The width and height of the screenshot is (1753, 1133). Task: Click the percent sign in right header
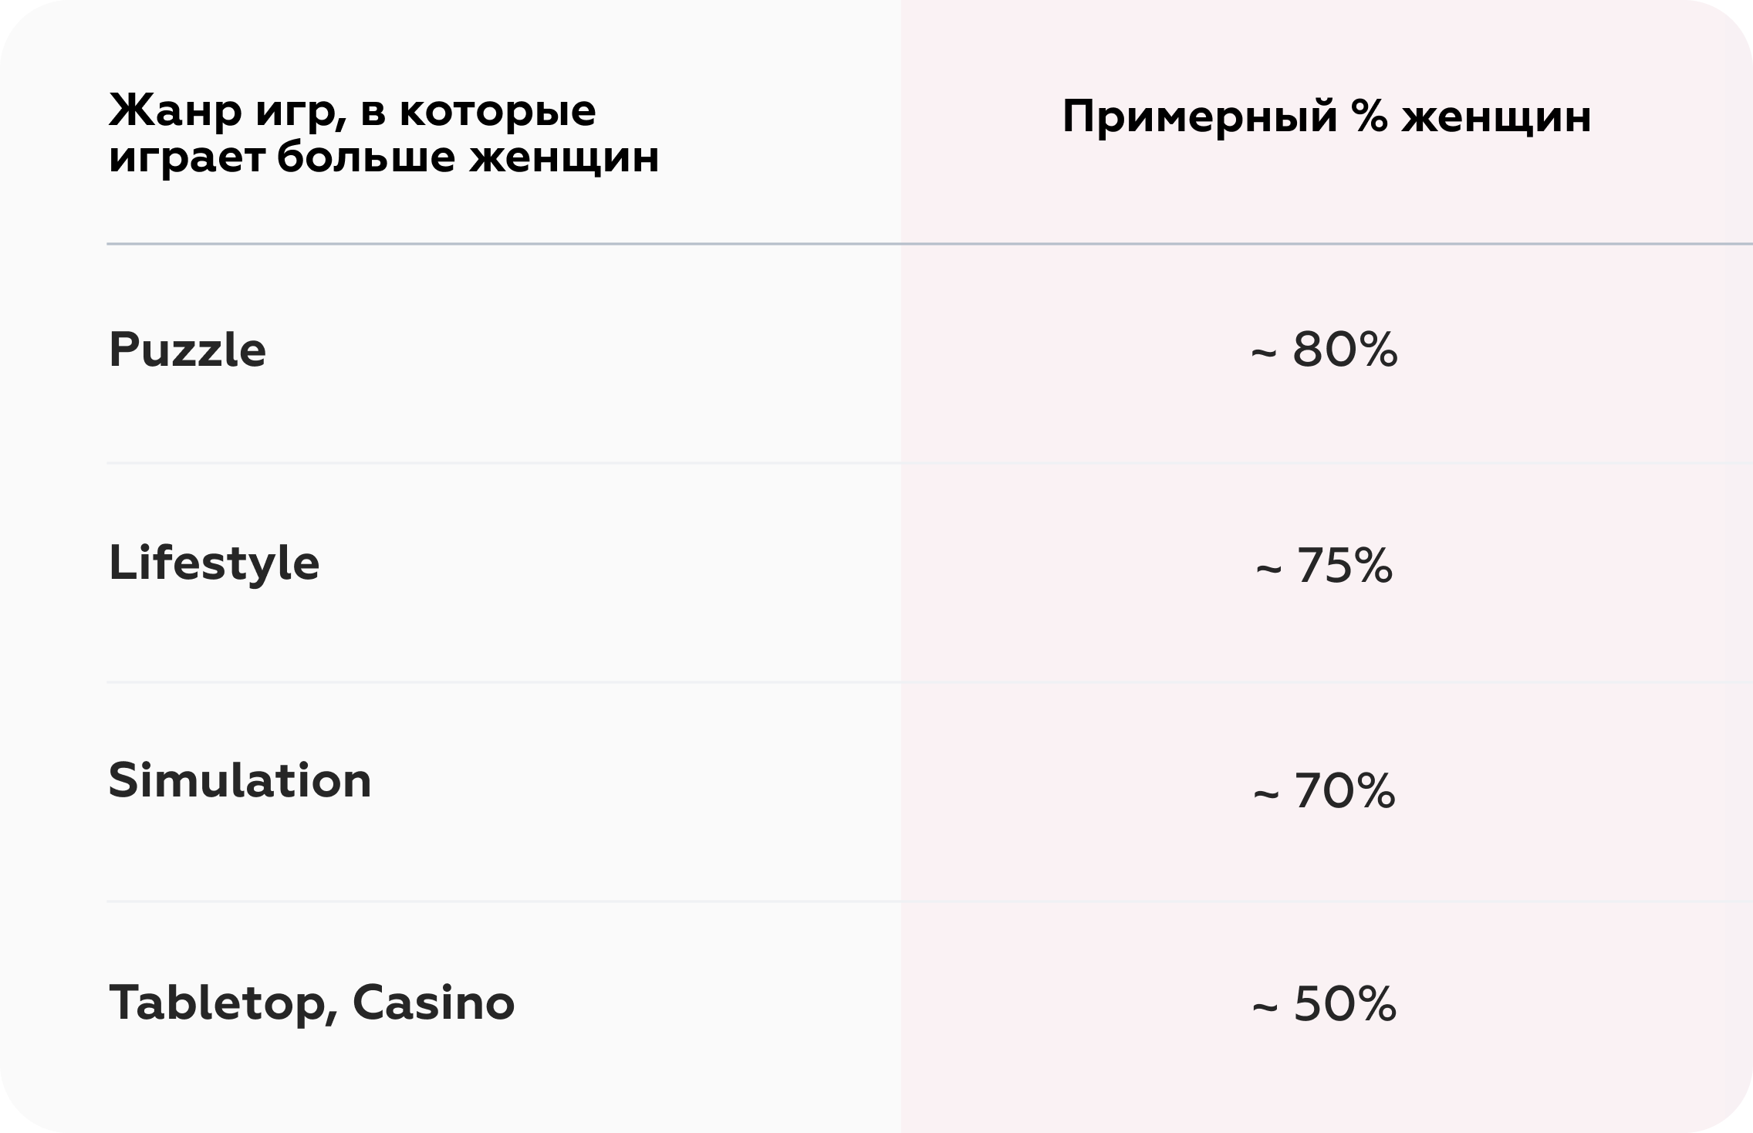point(1370,117)
